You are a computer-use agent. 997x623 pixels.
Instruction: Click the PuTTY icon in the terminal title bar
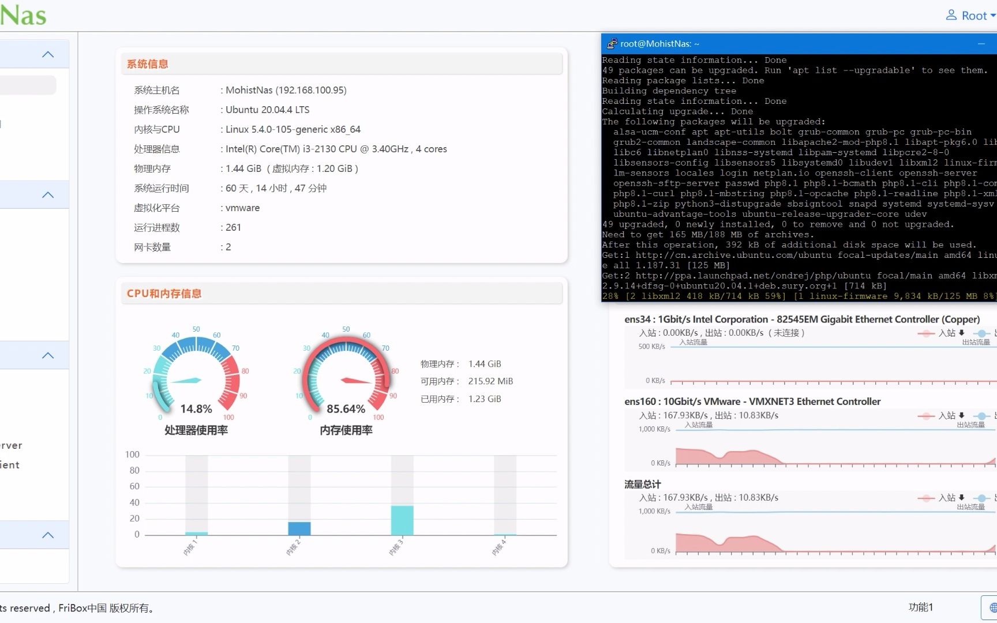(612, 44)
